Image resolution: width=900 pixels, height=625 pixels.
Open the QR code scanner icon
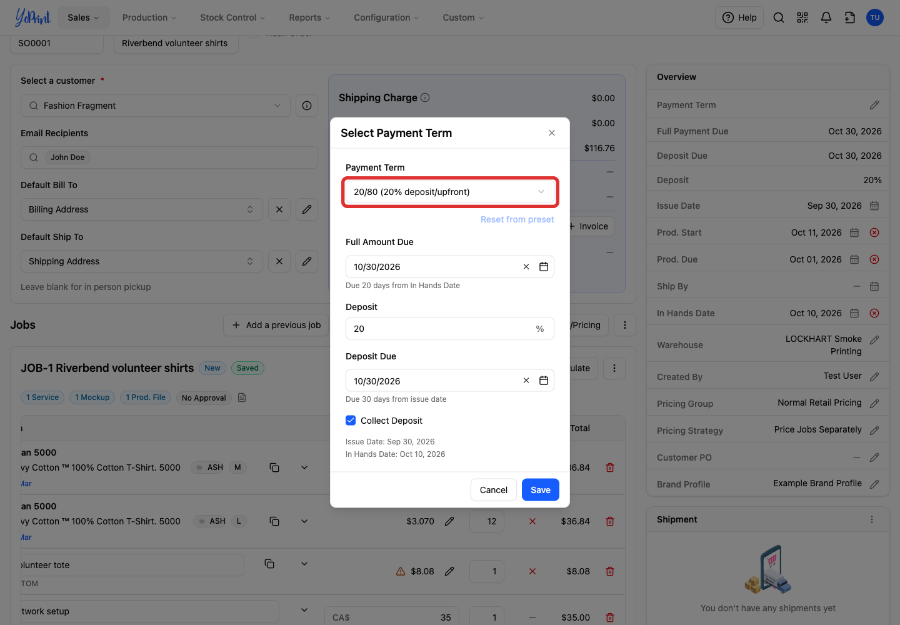tap(802, 17)
